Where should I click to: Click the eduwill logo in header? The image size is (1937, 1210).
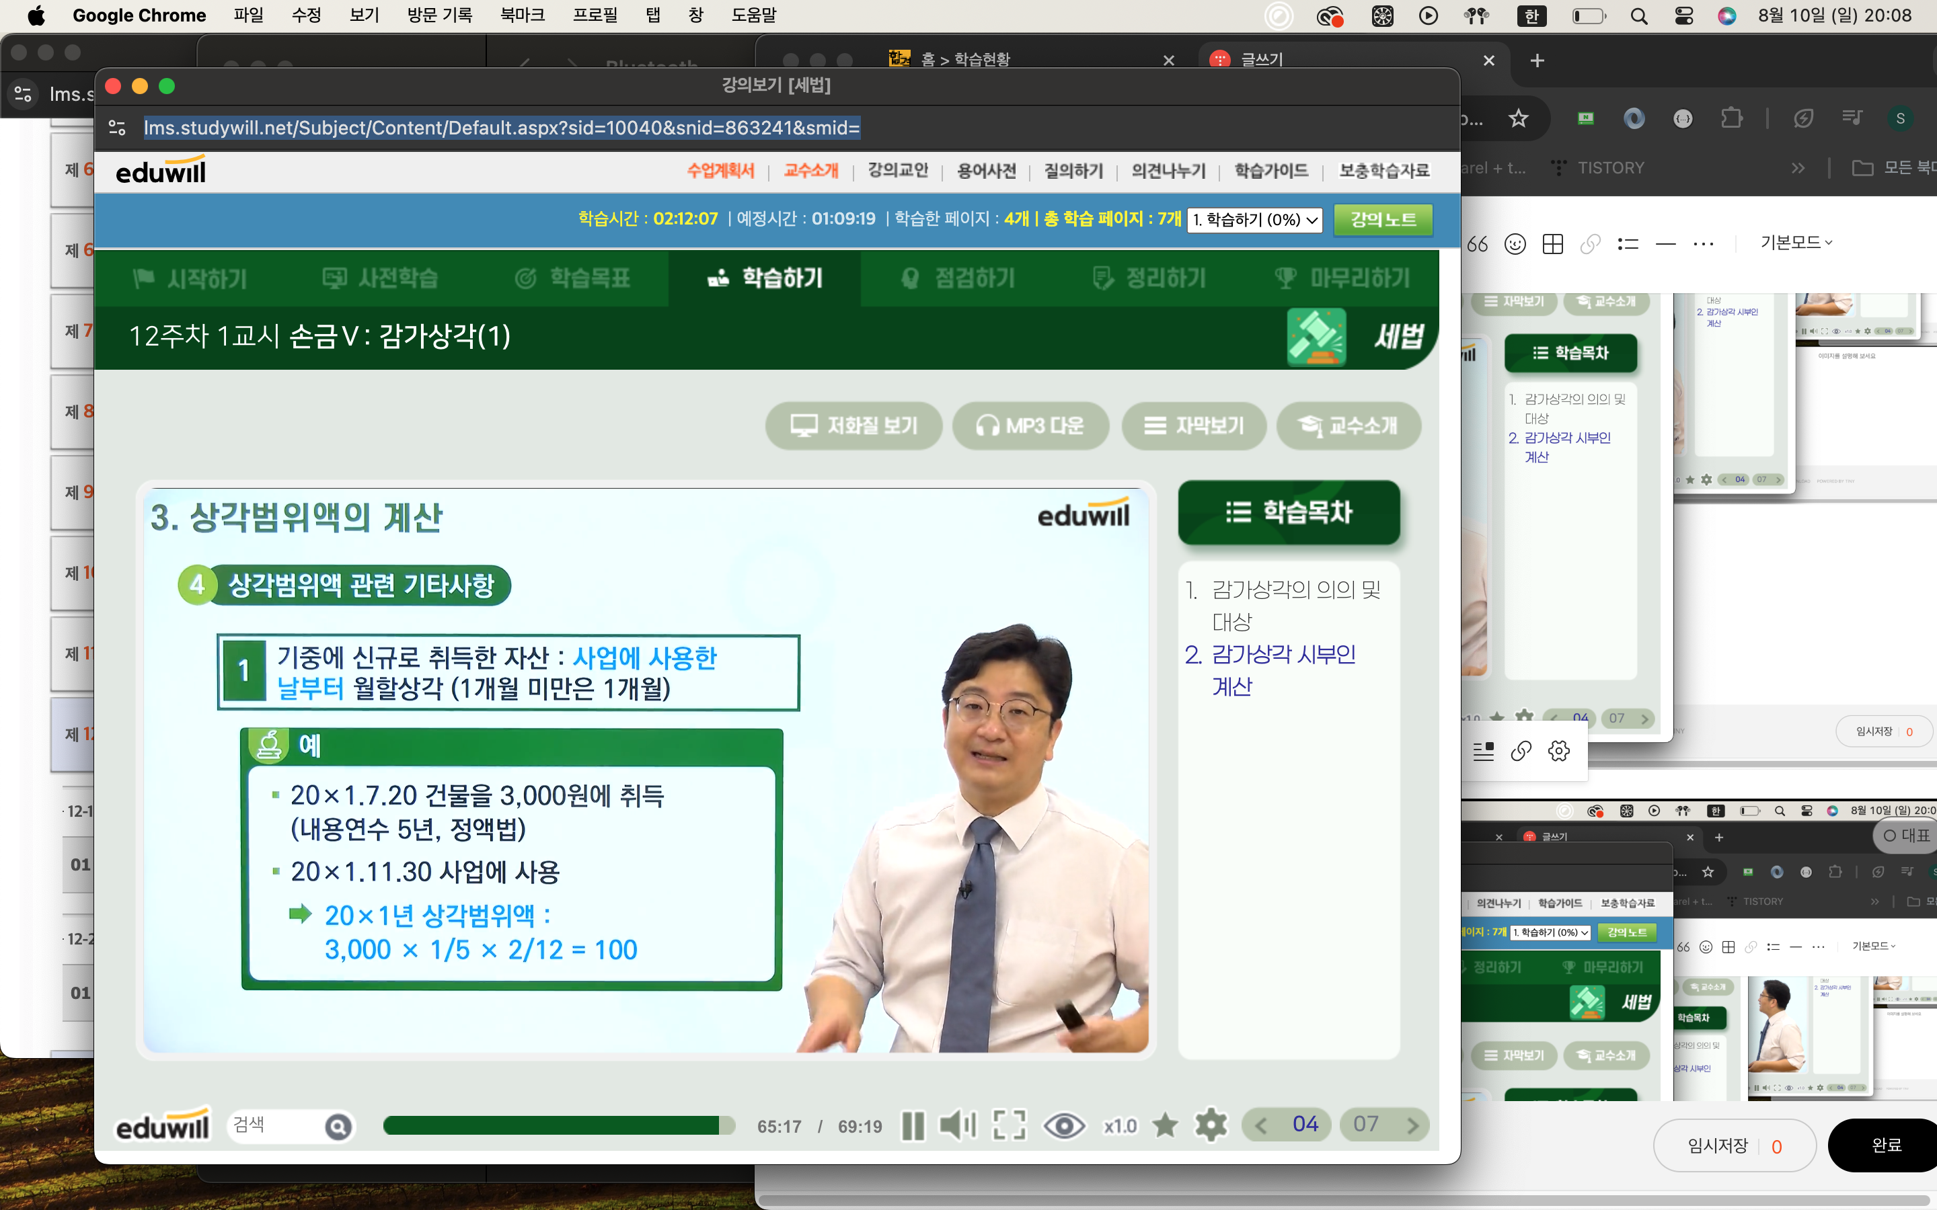click(x=161, y=171)
